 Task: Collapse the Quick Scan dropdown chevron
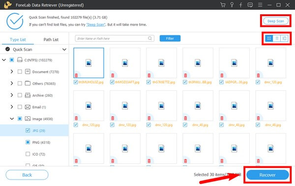point(64,50)
